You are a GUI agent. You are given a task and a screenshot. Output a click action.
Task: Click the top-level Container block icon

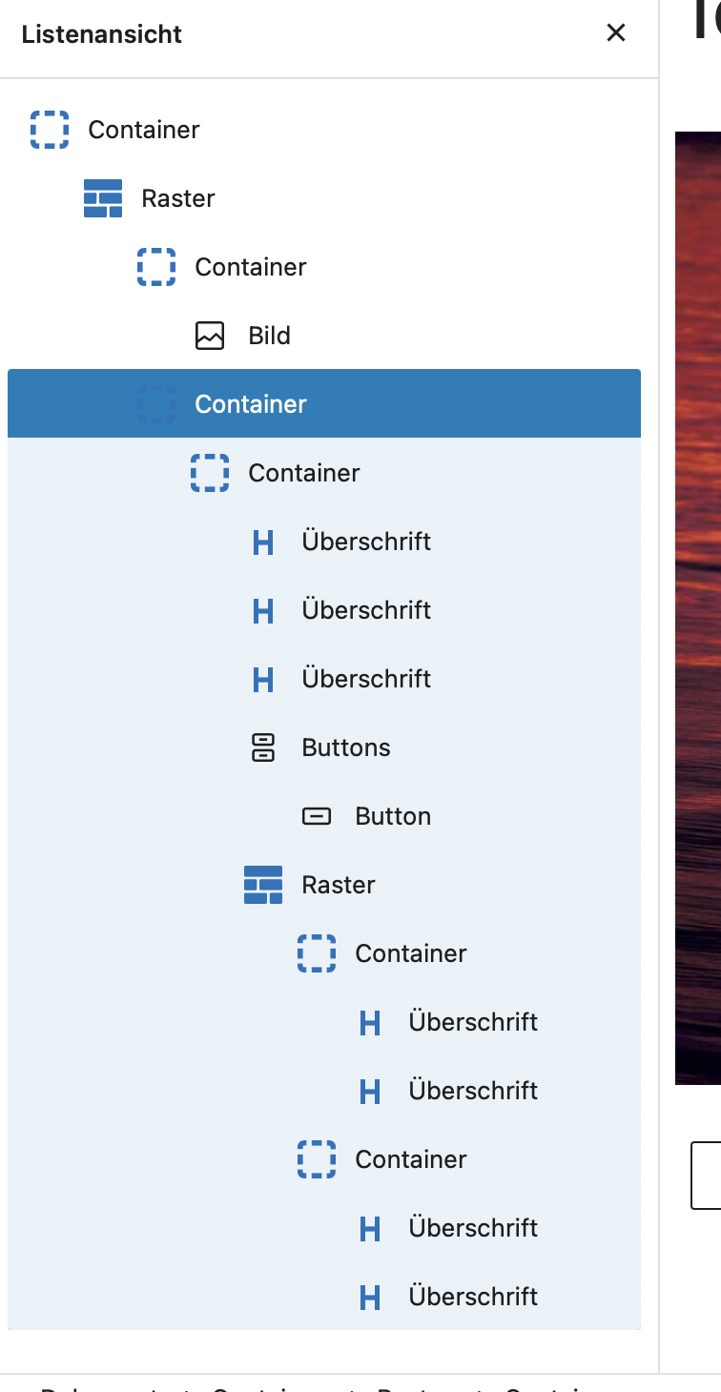(50, 130)
